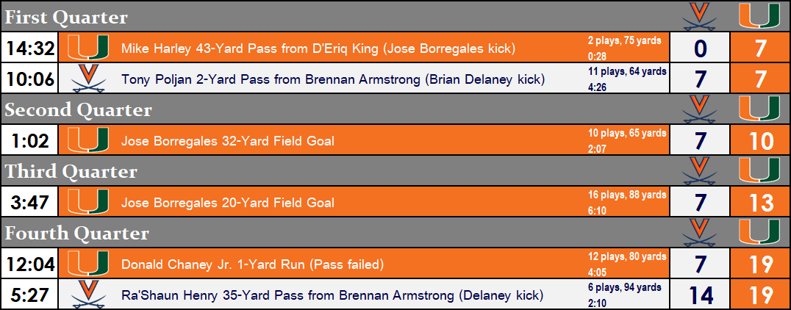Click Virginia logo beside 5:27 score
Viewport: 791px width, 310px height.
[88, 294]
